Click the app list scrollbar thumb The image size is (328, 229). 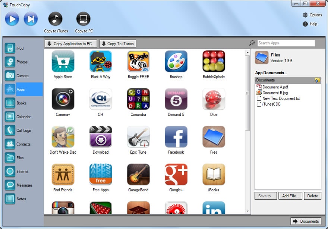coord(247,93)
